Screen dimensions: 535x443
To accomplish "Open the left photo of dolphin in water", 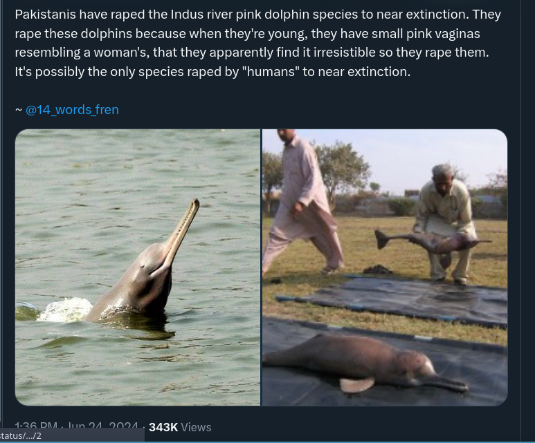I will [138, 267].
